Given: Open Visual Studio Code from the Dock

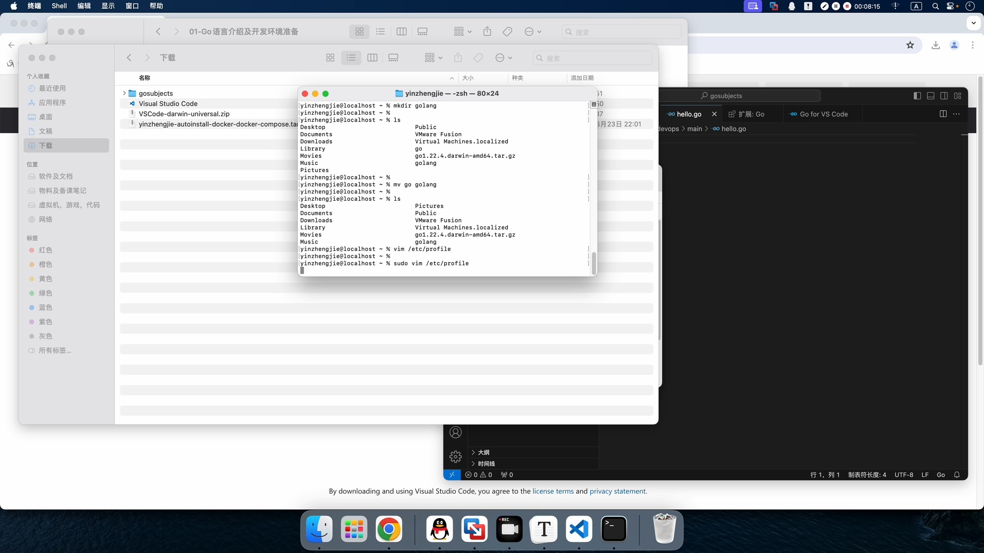Looking at the screenshot, I should click(x=579, y=529).
